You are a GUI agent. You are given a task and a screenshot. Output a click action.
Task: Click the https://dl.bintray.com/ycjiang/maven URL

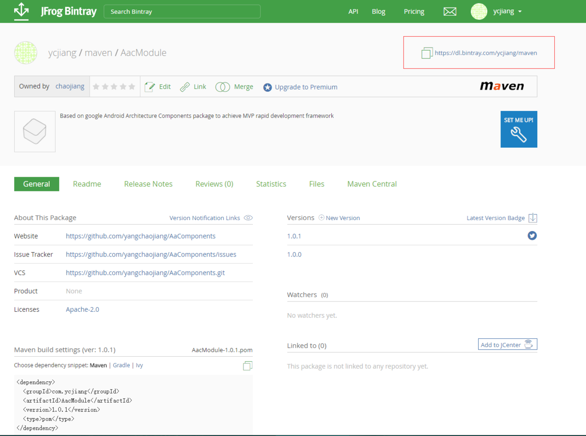pyautogui.click(x=486, y=53)
